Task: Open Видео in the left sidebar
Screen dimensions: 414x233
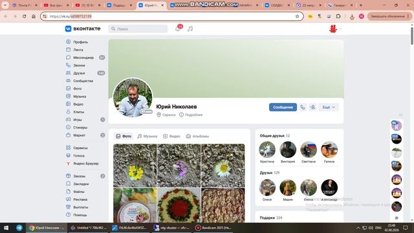Action: 78,104
